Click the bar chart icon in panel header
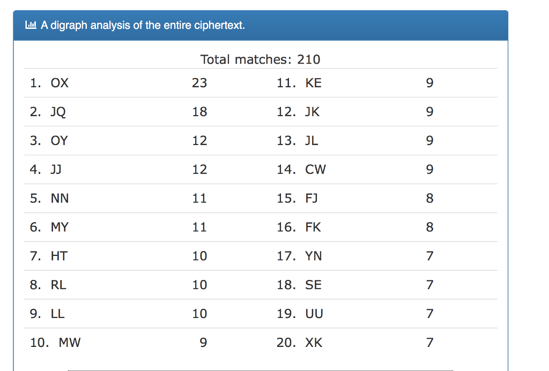The width and height of the screenshot is (549, 371). (31, 25)
